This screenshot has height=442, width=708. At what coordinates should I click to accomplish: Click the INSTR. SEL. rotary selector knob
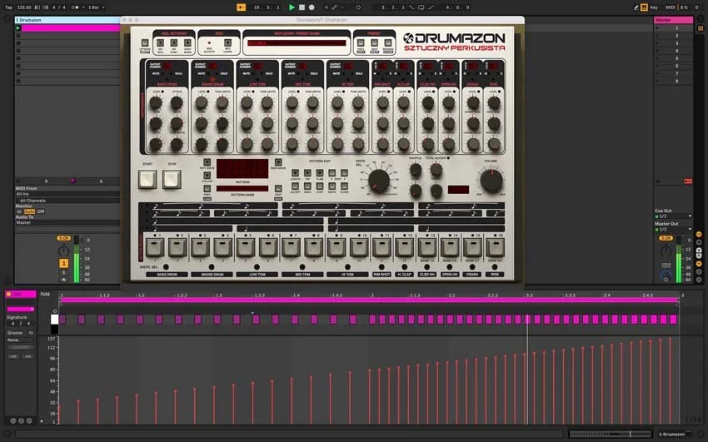tap(378, 181)
